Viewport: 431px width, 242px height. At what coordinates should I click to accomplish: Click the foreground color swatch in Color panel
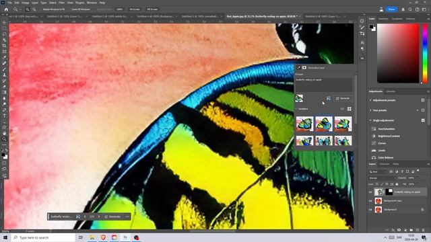point(371,27)
